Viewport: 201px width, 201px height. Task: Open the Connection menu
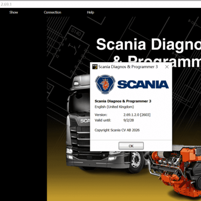pos(52,12)
